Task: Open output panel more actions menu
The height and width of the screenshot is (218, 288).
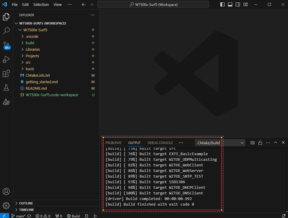Action: (268, 143)
